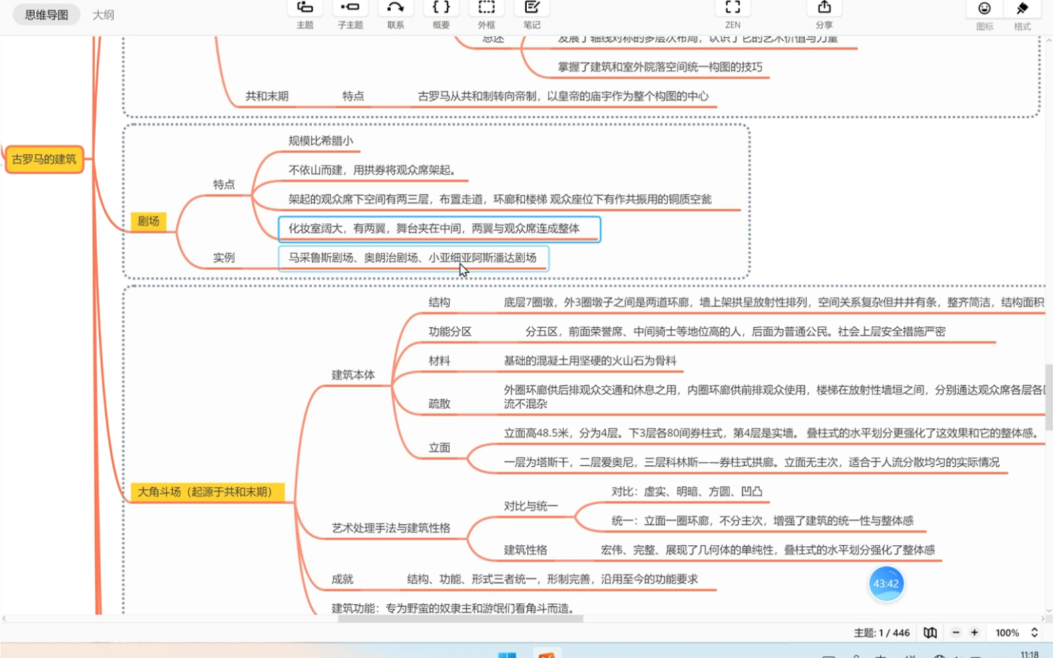The width and height of the screenshot is (1053, 658).
Task: Select node starting 外圈环廊供后排观众
Action: pyautogui.click(x=775, y=397)
